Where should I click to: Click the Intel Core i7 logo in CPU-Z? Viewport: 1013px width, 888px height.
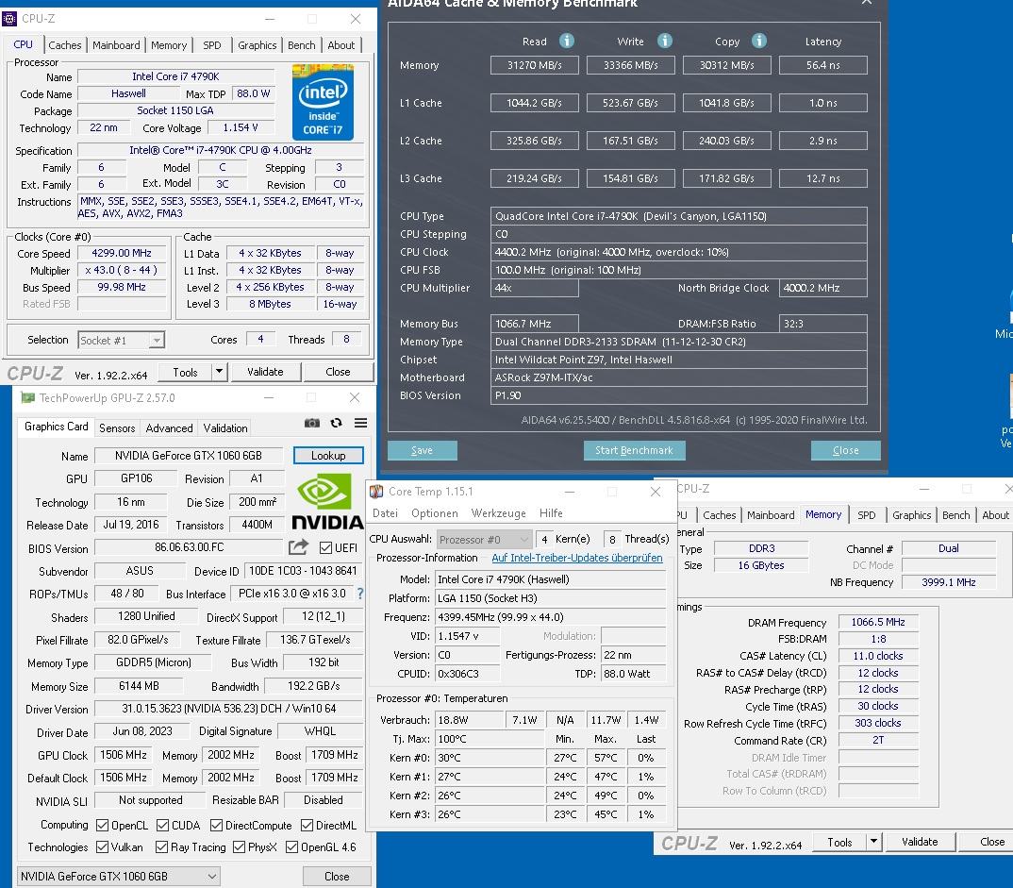coord(323,102)
